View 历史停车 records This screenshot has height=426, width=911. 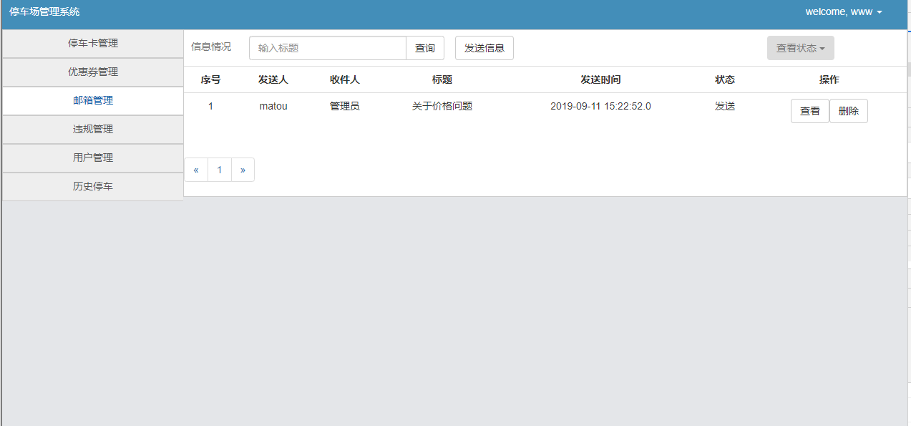[x=92, y=186]
